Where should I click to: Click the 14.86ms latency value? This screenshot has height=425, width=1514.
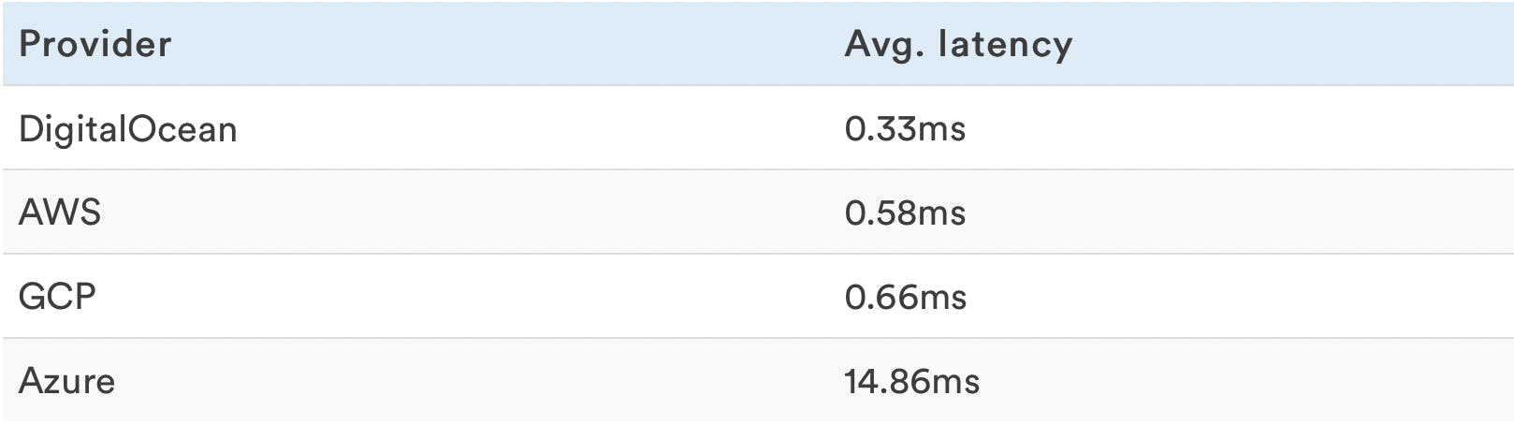[x=911, y=381]
